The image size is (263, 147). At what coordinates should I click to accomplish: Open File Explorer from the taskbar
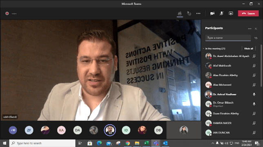(x=137, y=143)
